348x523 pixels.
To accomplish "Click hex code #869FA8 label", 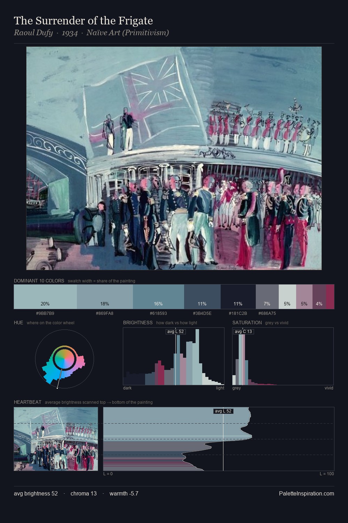I will point(105,313).
